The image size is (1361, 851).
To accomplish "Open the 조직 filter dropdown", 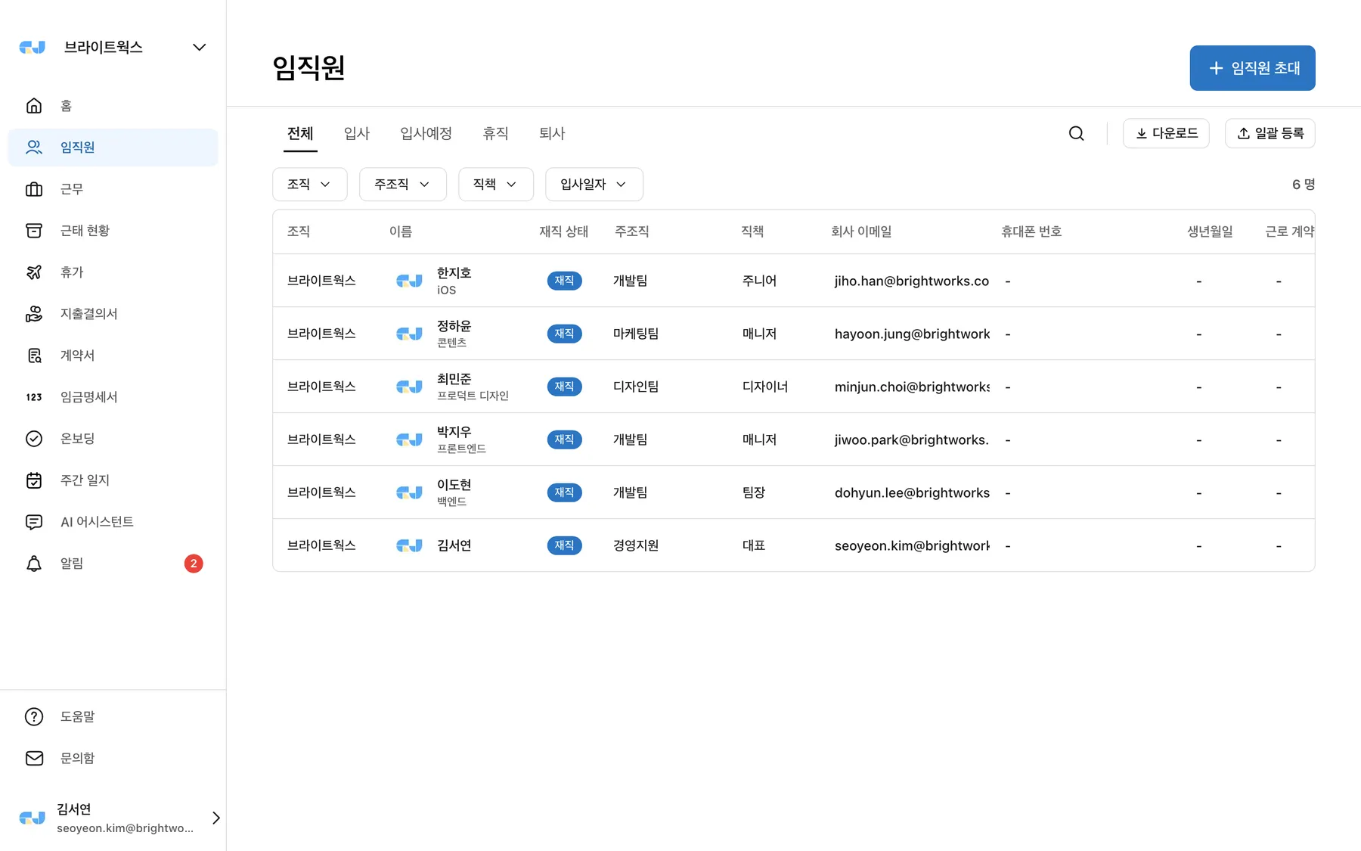I will pyautogui.click(x=310, y=185).
